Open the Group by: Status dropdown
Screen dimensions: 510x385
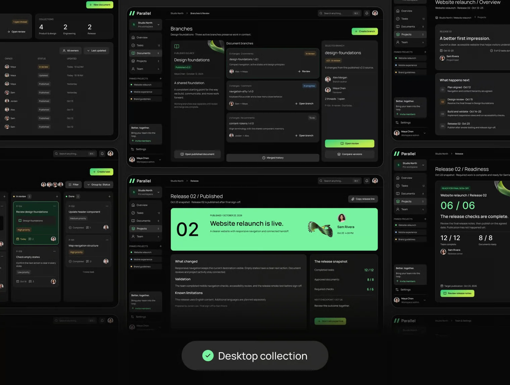click(99, 184)
